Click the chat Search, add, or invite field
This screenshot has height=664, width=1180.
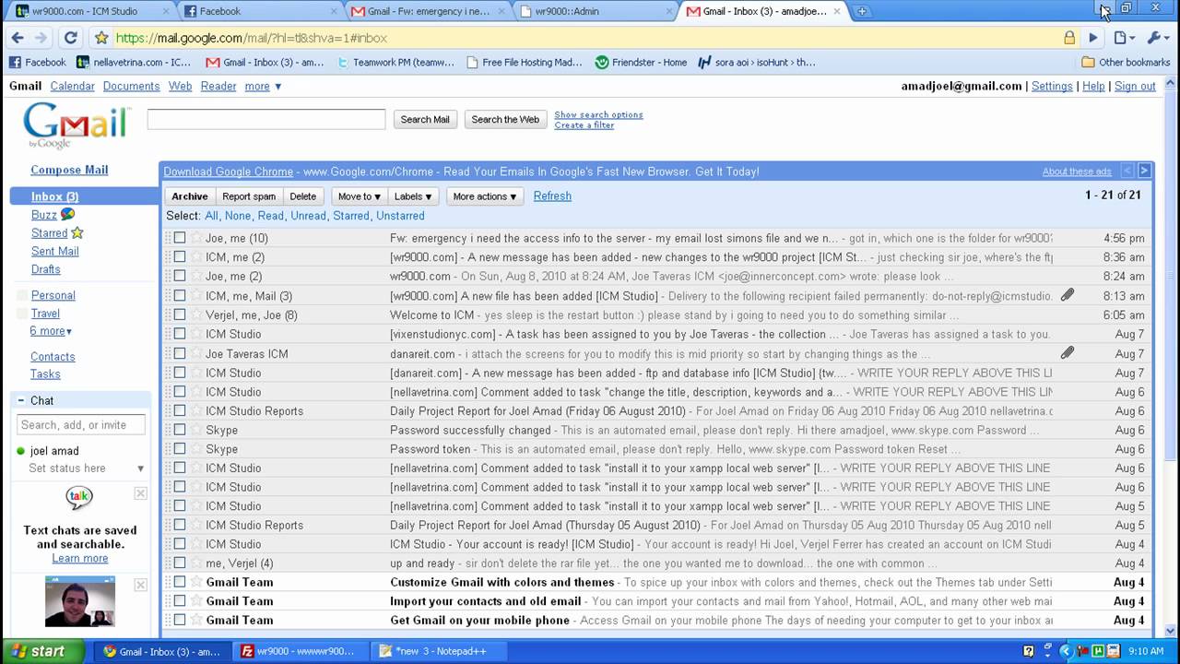(81, 425)
